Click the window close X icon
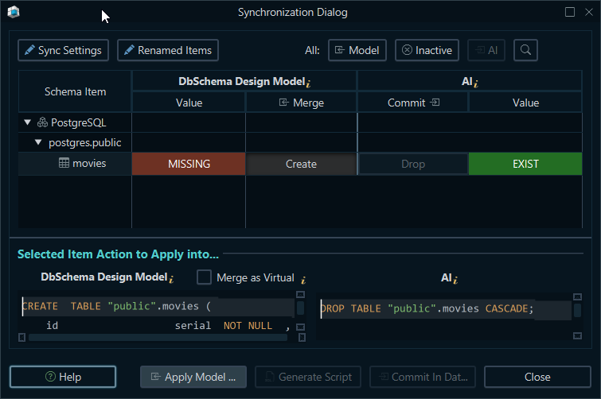Viewport: 601px width, 399px height. (589, 12)
